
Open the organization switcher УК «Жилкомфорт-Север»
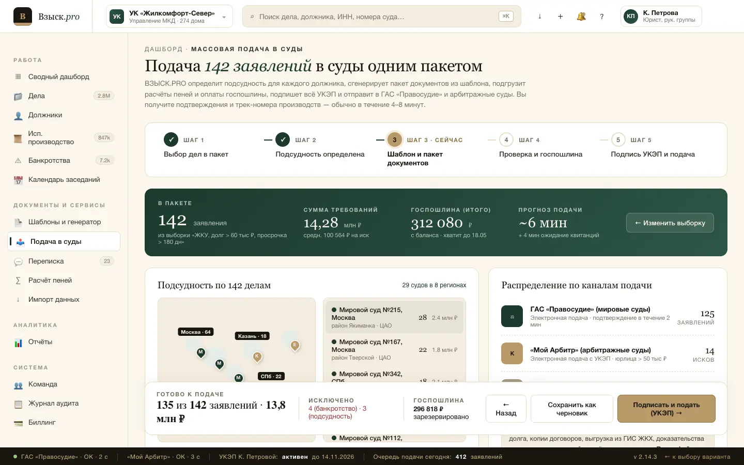(169, 17)
